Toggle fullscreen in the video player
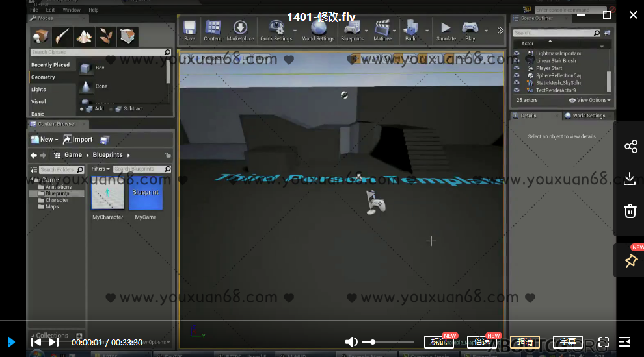 [x=603, y=342]
